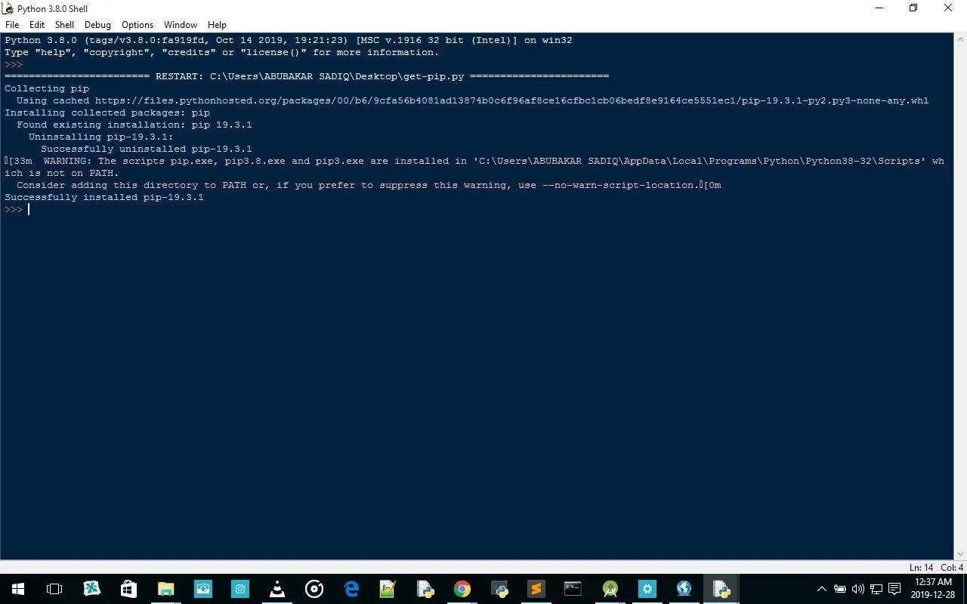Minimize the Python 3.8.0 Shell window
The width and height of the screenshot is (967, 604).
(879, 8)
